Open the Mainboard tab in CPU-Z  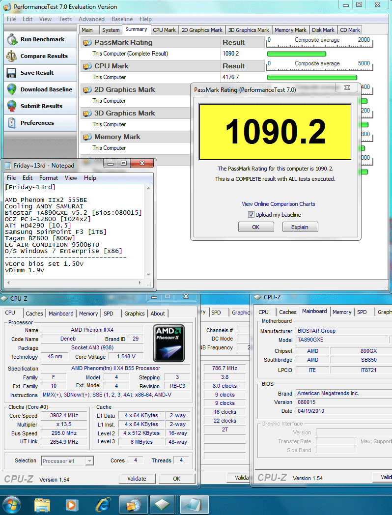61,314
